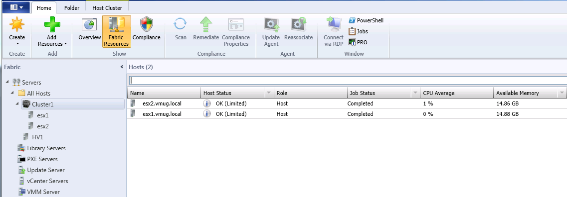Click the Reassociate agent icon
Image resolution: width=567 pixels, height=197 pixels.
pos(298,25)
